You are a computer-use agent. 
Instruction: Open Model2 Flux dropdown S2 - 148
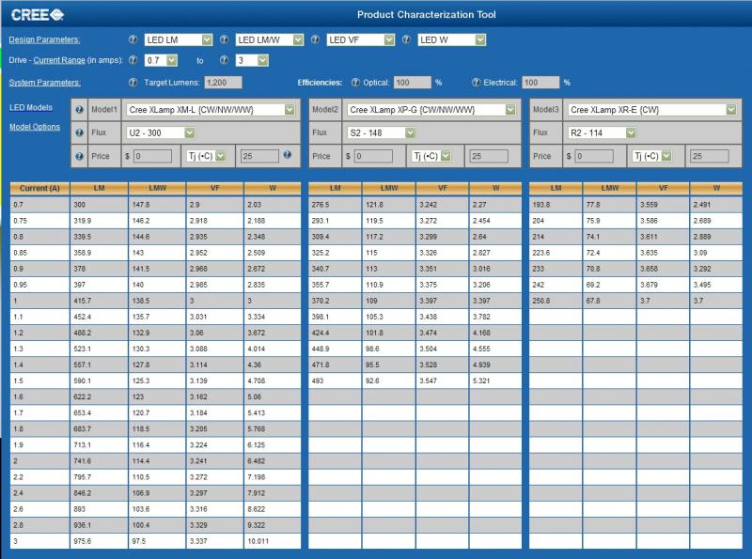382,132
